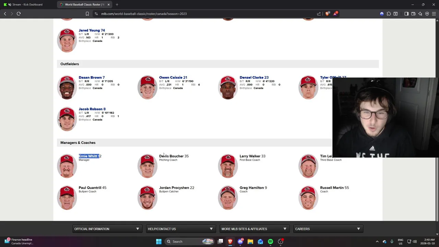Open Spotify from the taskbar

[x=270, y=242]
